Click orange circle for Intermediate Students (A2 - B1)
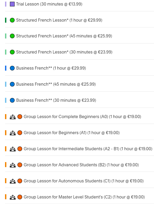The width and height of the screenshot is (154, 204). tap(20, 149)
